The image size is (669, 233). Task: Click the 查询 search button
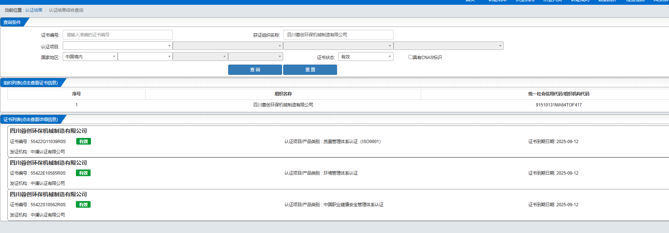255,70
